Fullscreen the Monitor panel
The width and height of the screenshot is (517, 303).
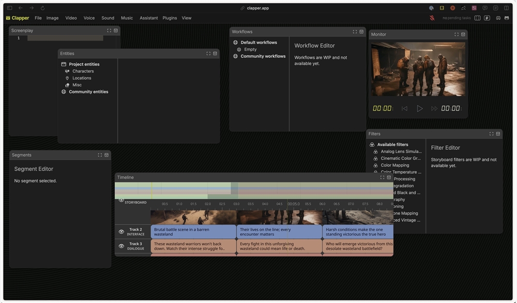[x=457, y=35]
